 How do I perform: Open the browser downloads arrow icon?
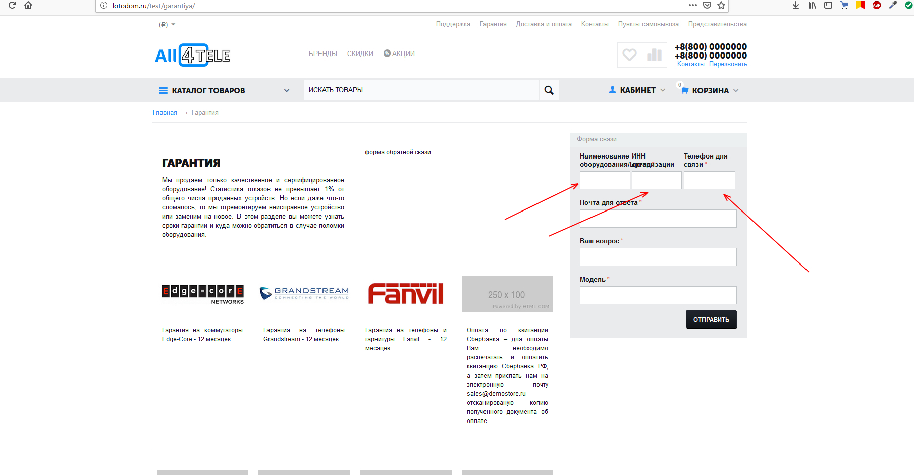click(x=796, y=6)
